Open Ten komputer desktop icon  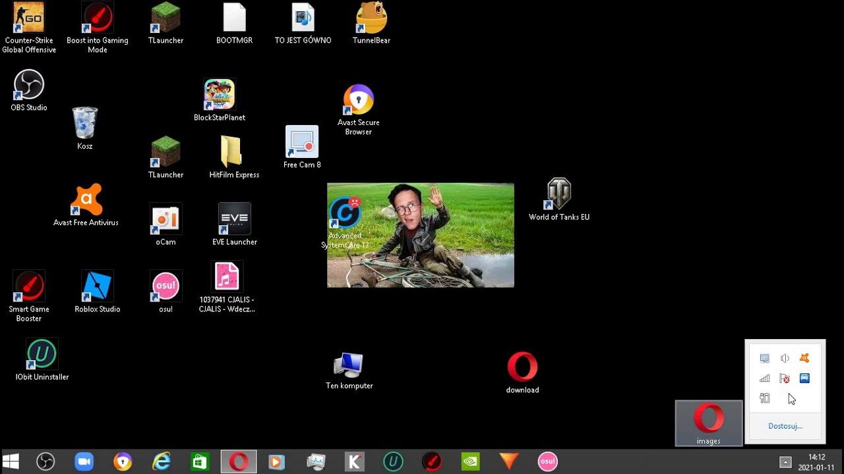349,371
